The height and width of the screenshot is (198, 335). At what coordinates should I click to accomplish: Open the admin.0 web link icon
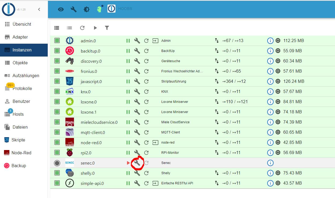[x=155, y=41]
